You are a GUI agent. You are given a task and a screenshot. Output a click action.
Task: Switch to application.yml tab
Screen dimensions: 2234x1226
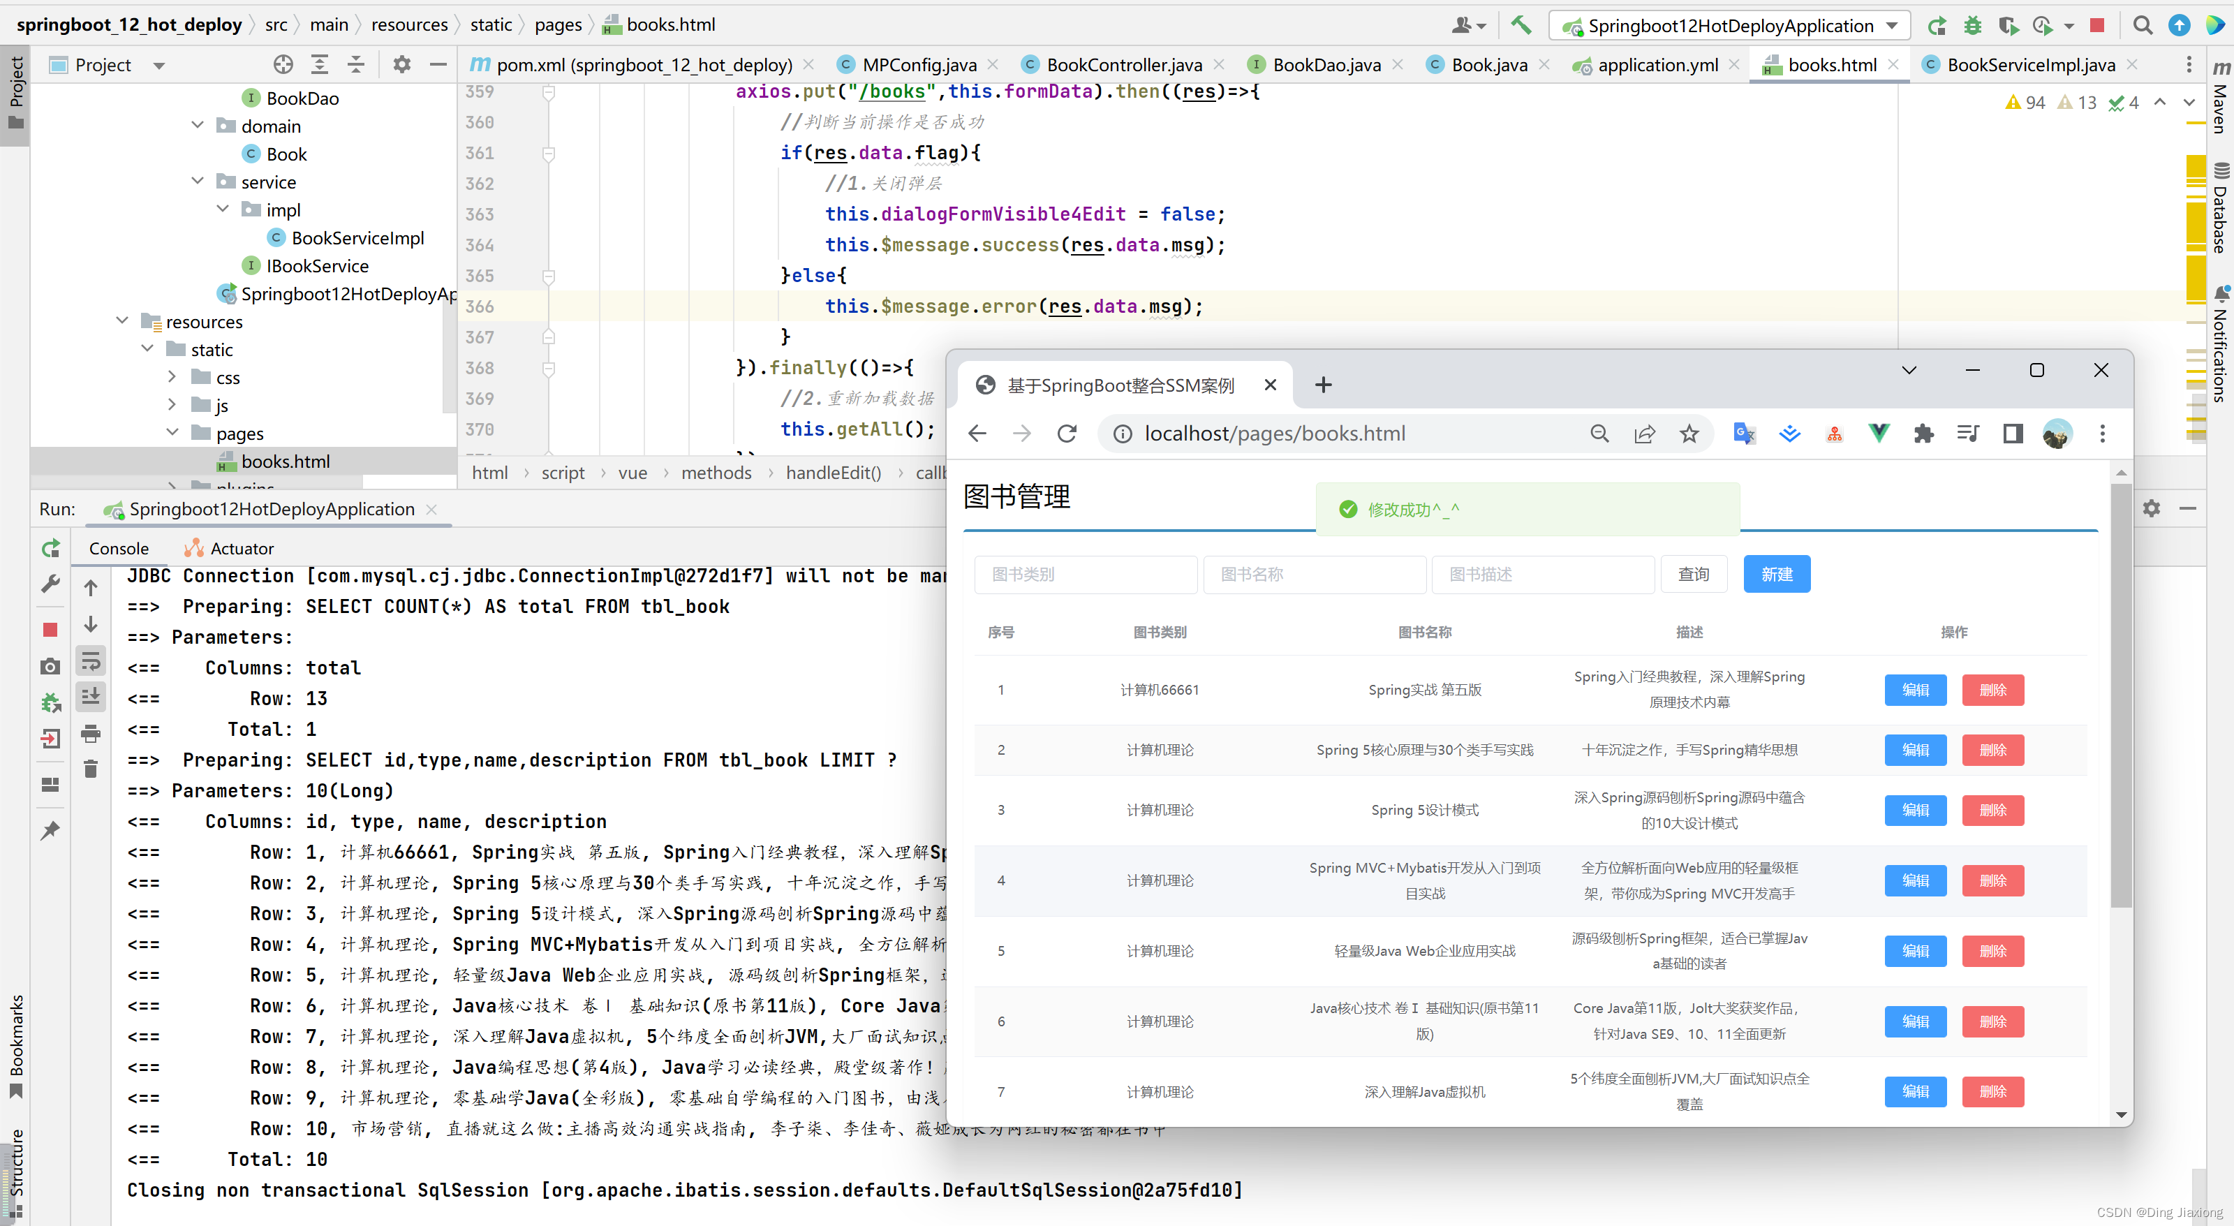tap(1657, 64)
